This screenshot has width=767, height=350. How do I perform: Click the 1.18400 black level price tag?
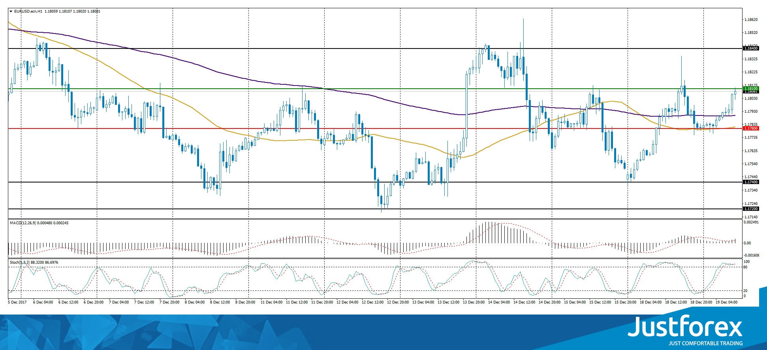(751, 48)
